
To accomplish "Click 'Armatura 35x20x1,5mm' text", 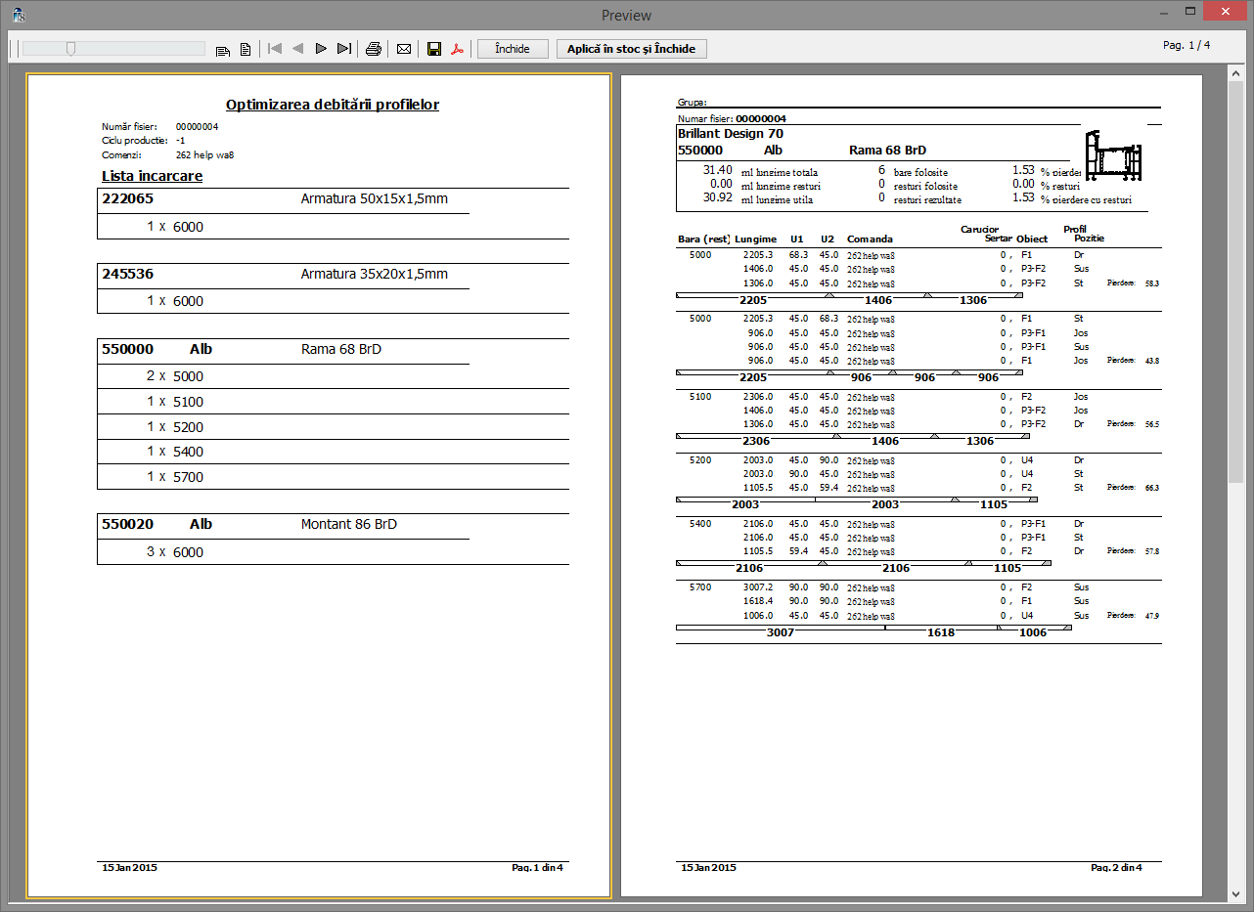I will click(374, 274).
